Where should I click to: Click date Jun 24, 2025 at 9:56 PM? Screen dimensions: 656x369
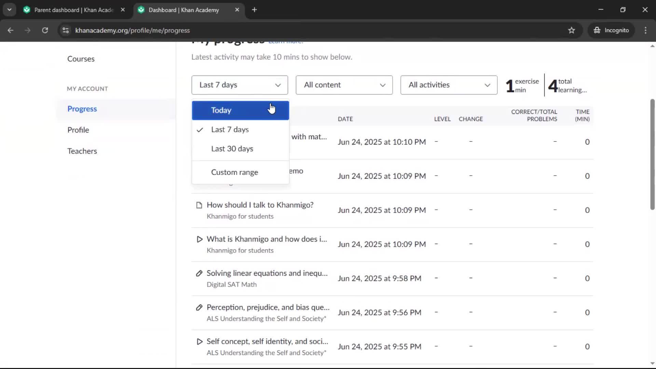(x=379, y=313)
